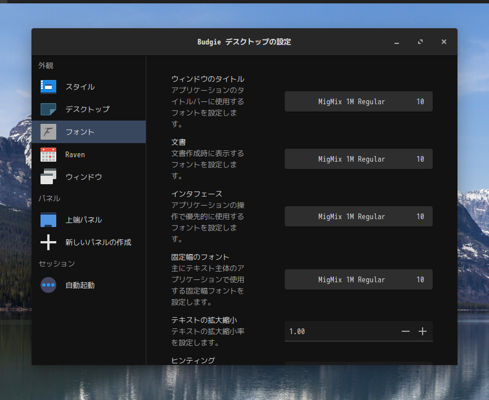
Task: Click the フォント 'F' sidebar icon
Action: click(48, 132)
